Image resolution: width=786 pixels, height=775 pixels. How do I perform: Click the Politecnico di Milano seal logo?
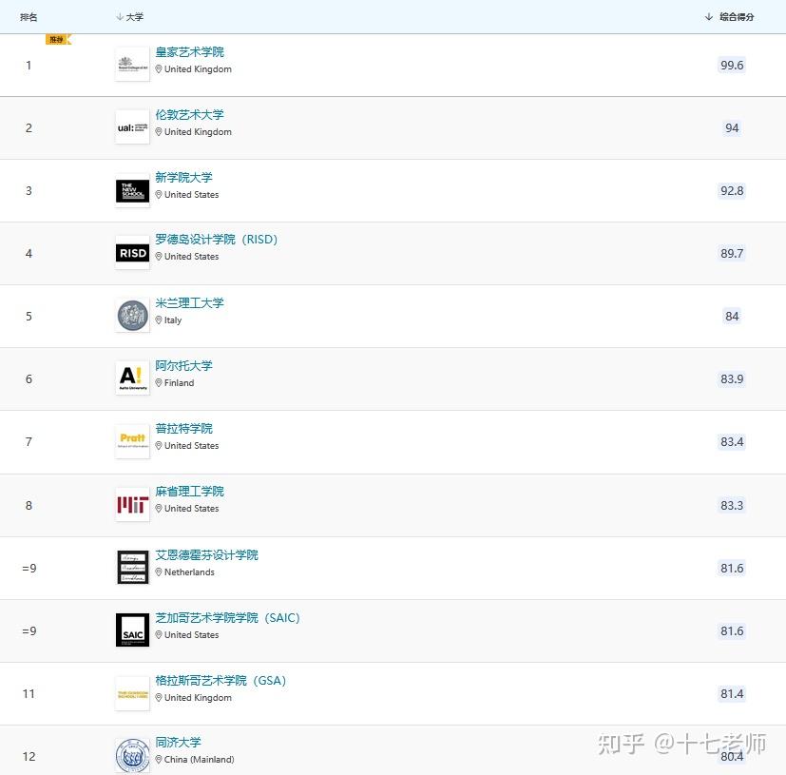(132, 316)
